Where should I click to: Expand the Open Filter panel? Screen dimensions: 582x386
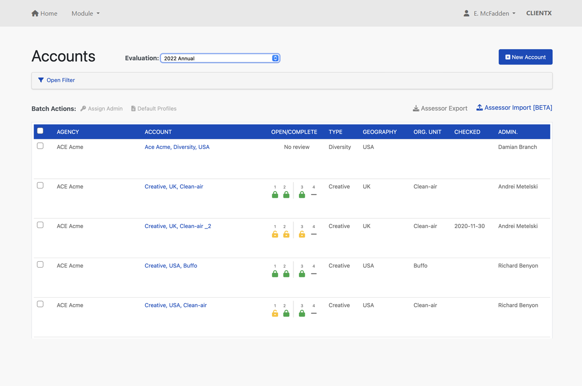click(x=57, y=80)
